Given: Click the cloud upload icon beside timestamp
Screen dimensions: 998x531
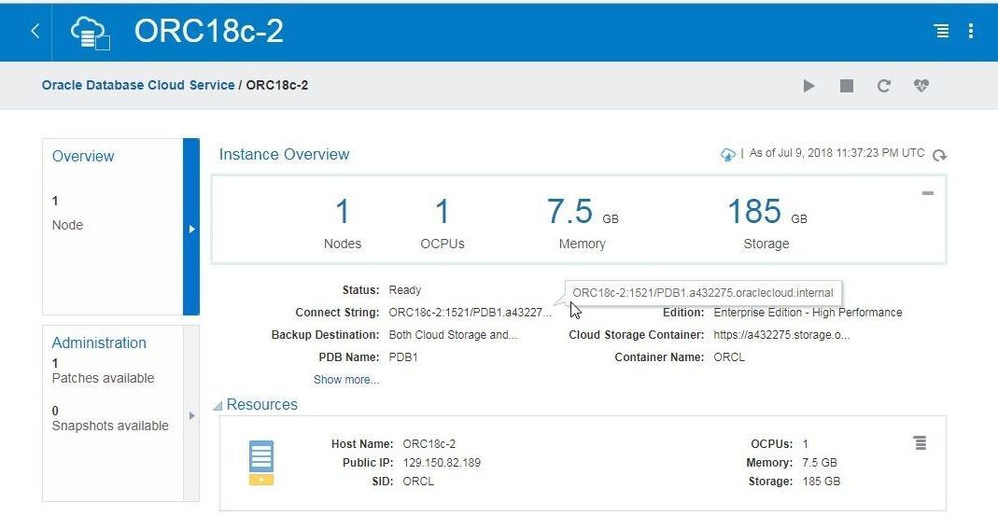Looking at the screenshot, I should pos(727,155).
